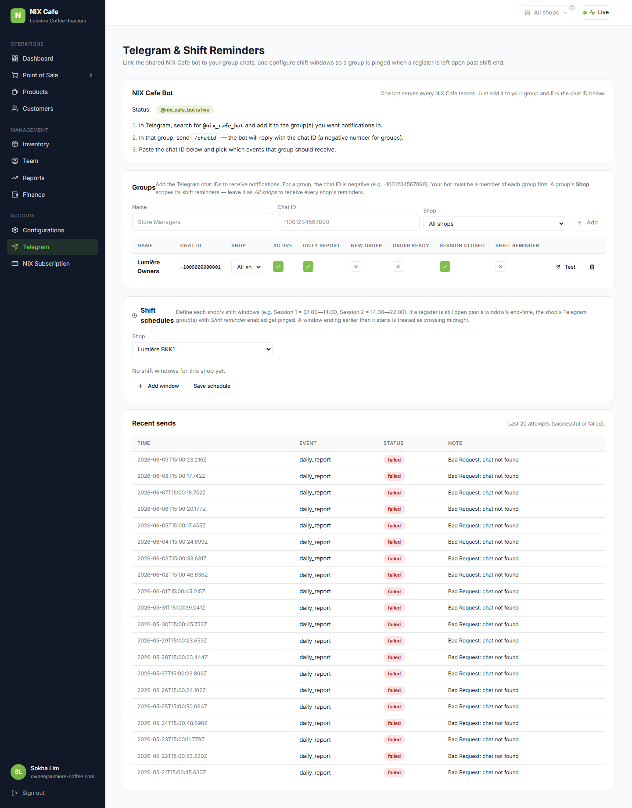Viewport: 632px width, 808px height.
Task: Click the @nix_cafe_bot is live badge
Action: (x=185, y=110)
